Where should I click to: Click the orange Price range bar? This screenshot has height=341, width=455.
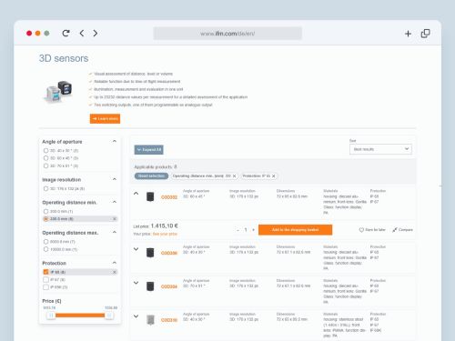[80, 316]
